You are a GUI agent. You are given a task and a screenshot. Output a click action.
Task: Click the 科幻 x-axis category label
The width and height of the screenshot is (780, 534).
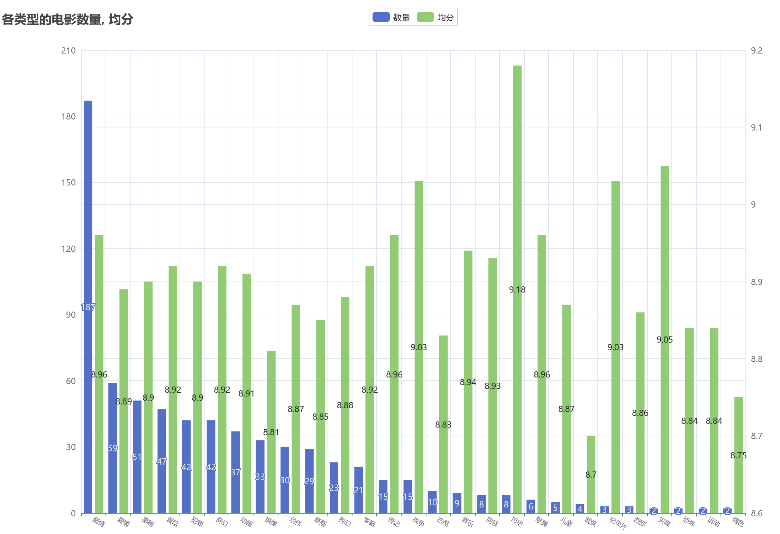click(345, 521)
